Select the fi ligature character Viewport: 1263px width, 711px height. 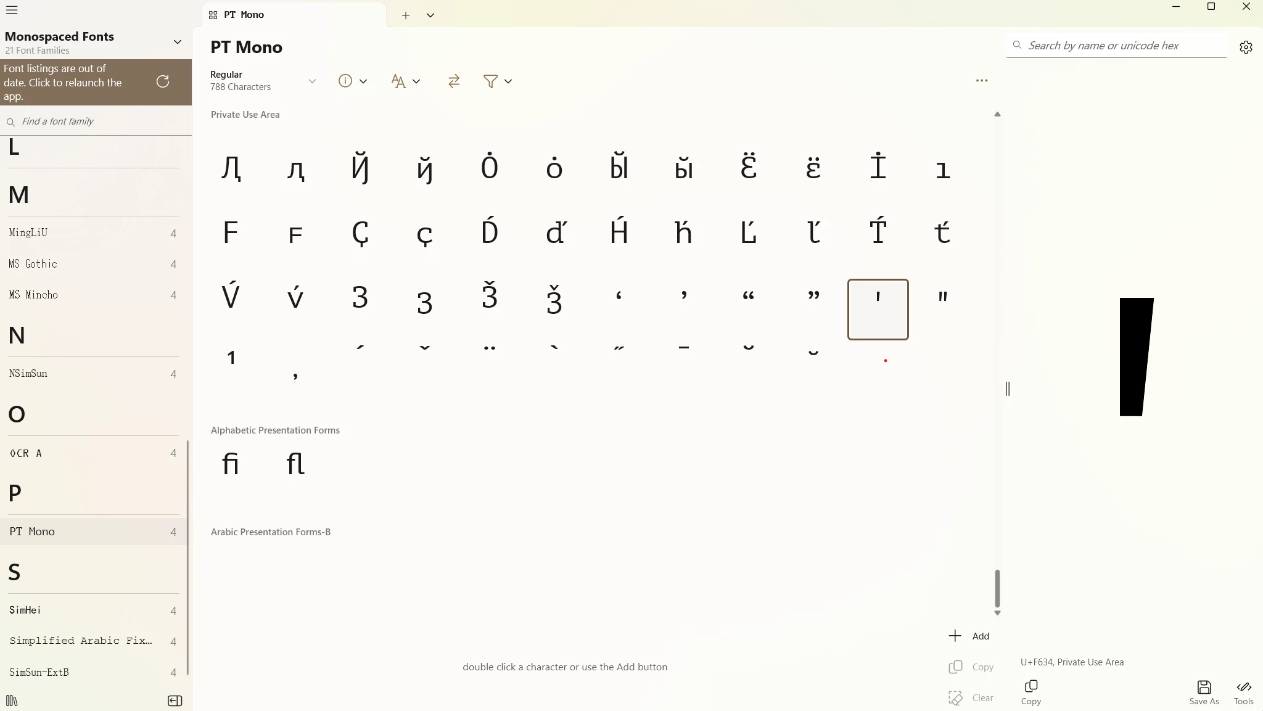coord(231,464)
